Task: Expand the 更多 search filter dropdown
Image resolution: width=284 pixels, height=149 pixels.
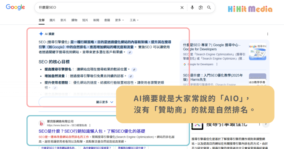Action: coord(119,20)
